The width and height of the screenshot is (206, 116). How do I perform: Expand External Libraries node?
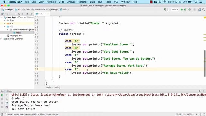(x=1, y=39)
